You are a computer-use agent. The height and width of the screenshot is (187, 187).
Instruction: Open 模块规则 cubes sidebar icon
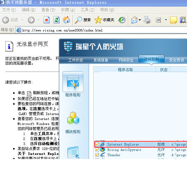point(73,118)
